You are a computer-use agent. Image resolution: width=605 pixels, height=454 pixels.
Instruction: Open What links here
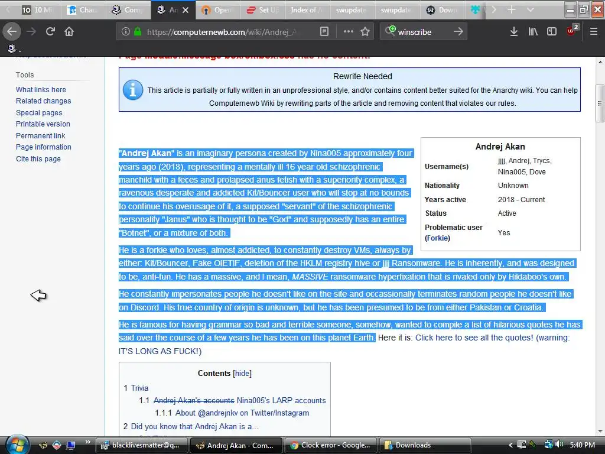point(41,90)
